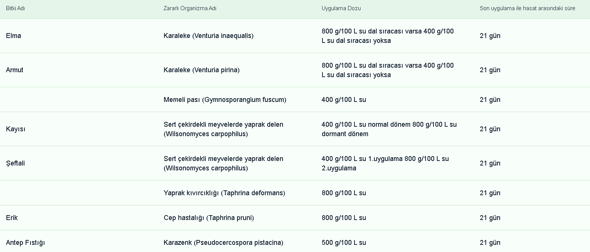Select the Erik plant name cell
Image resolution: width=590 pixels, height=252 pixels.
pyautogui.click(x=12, y=218)
